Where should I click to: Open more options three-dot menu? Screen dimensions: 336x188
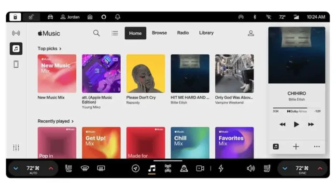tap(317, 147)
